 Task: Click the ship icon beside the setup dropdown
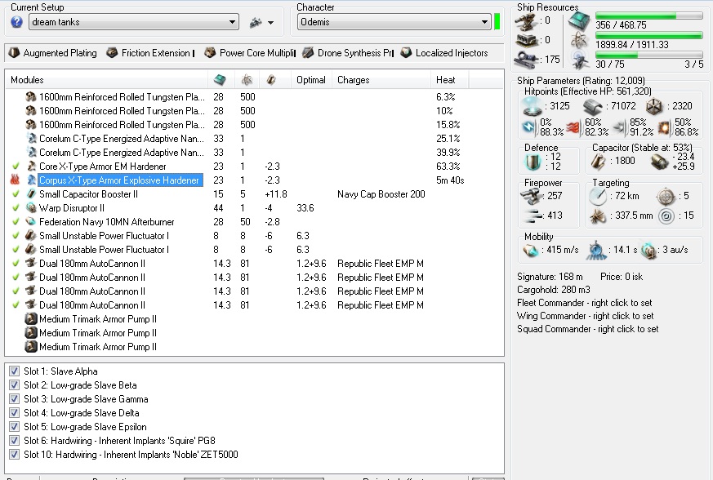(x=256, y=22)
